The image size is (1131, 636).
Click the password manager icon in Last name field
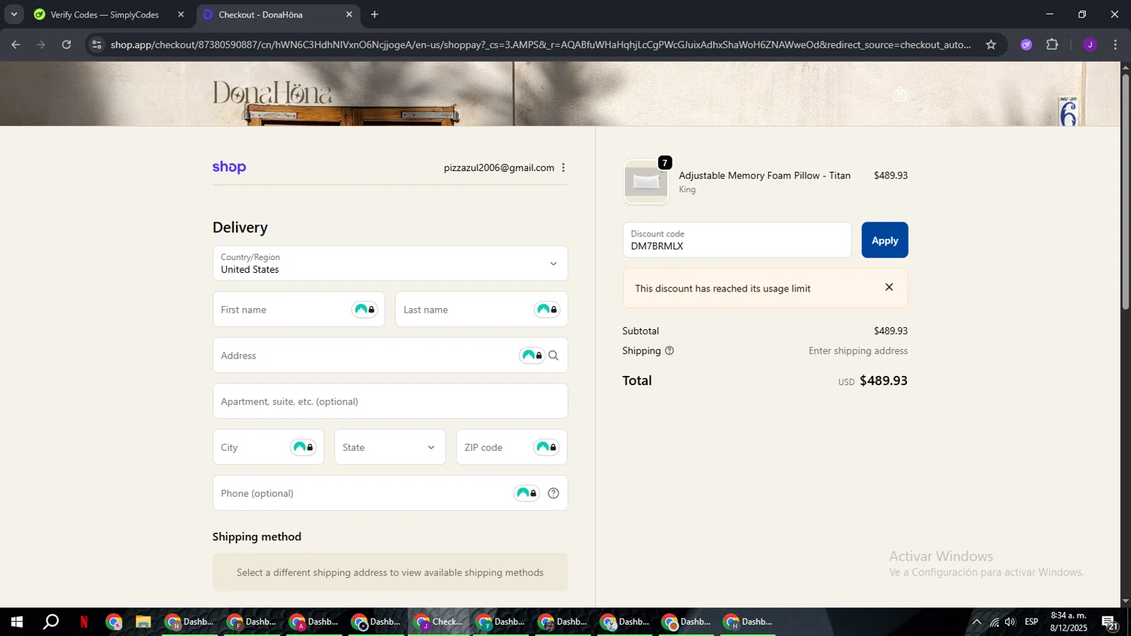[x=547, y=310]
